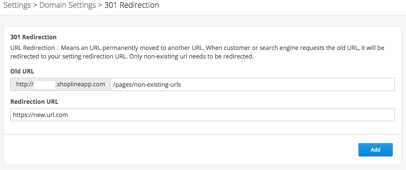Click the .shoplineapp.com text in the prefix
The width and height of the screenshot is (406, 170).
click(x=80, y=85)
